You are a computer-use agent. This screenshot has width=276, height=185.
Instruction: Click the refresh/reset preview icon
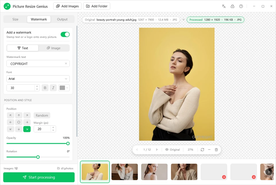pyautogui.click(x=202, y=149)
